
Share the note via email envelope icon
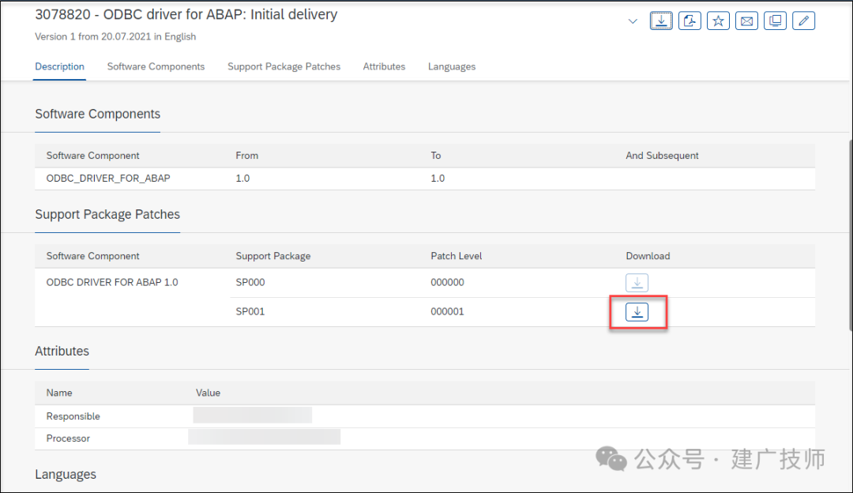click(746, 21)
